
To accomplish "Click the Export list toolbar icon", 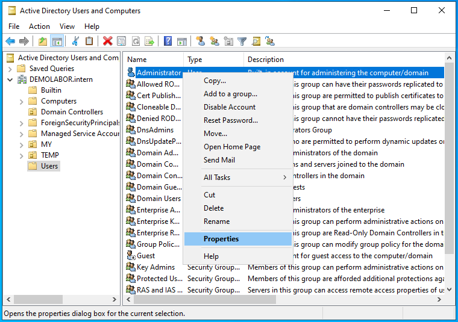I will point(148,41).
